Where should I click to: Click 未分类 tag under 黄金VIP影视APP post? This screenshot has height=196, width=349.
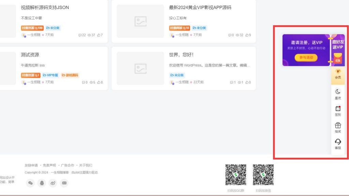[199, 28]
